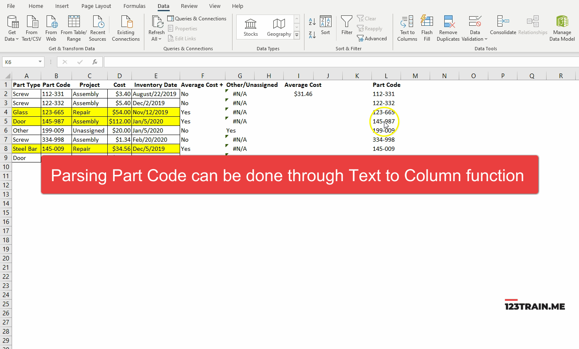Expand the Data Validation dropdown arrow
This screenshot has width=579, height=349.
pos(486,39)
